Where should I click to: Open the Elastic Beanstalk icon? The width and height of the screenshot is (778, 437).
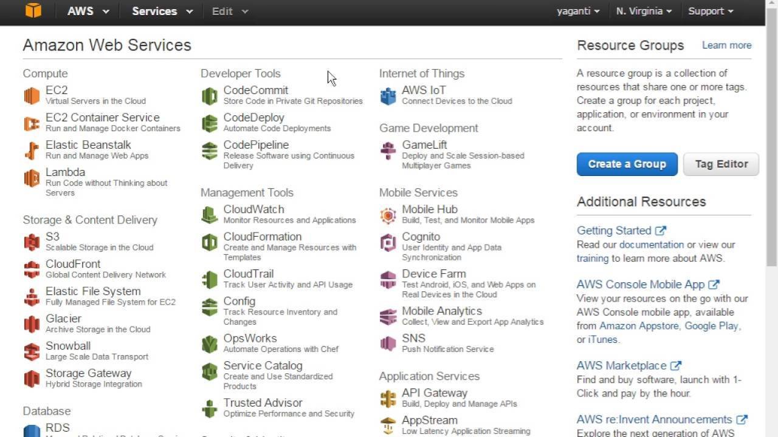pyautogui.click(x=32, y=151)
